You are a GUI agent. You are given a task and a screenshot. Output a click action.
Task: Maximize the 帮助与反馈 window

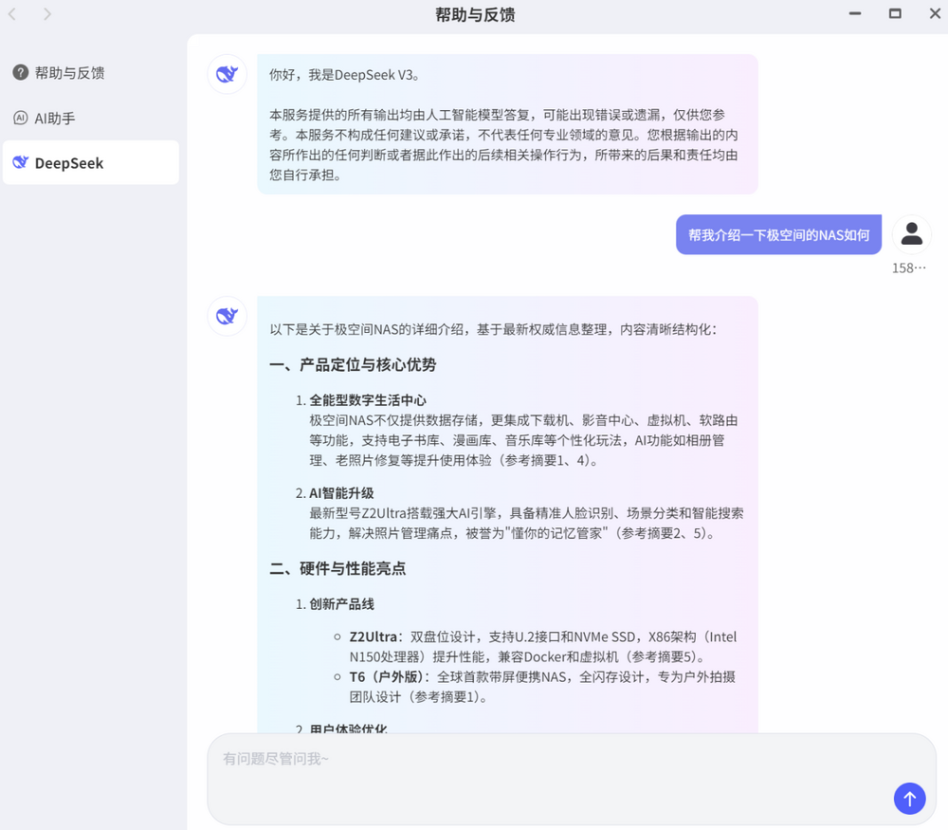tap(894, 14)
